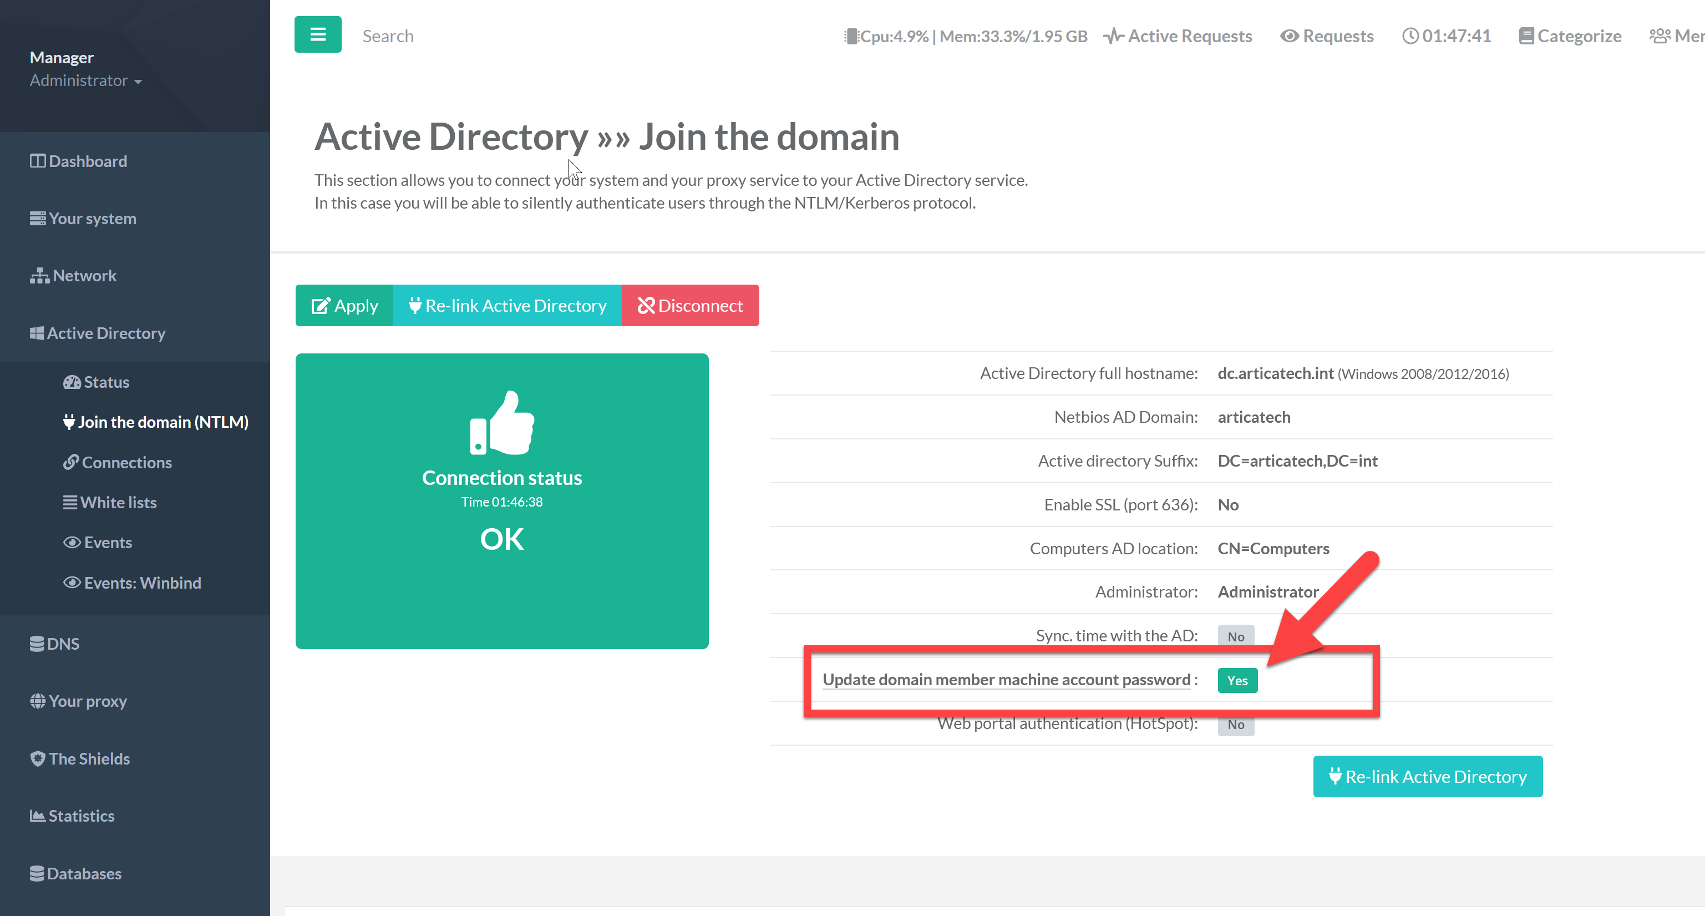Click the Active Requests pulse icon
The height and width of the screenshot is (916, 1705).
pyautogui.click(x=1113, y=36)
